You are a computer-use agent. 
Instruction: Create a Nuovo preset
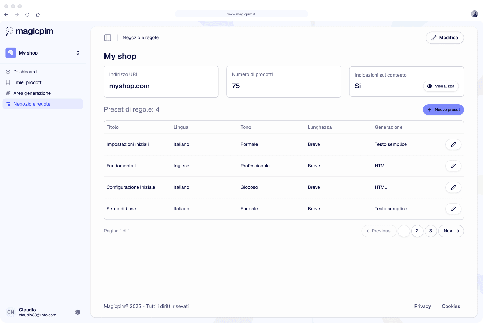coord(443,110)
